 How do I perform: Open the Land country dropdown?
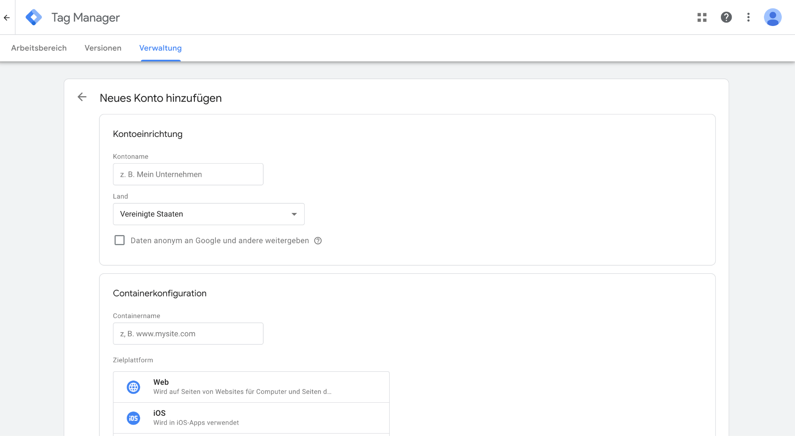[209, 214]
